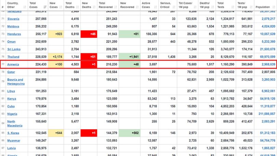Sort by Population column sort icon
The image size is (277, 156).
[x=274, y=7]
